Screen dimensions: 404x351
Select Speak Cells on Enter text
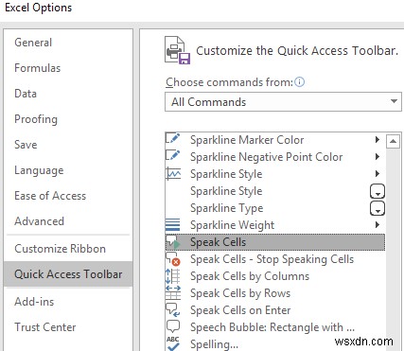[240, 310]
